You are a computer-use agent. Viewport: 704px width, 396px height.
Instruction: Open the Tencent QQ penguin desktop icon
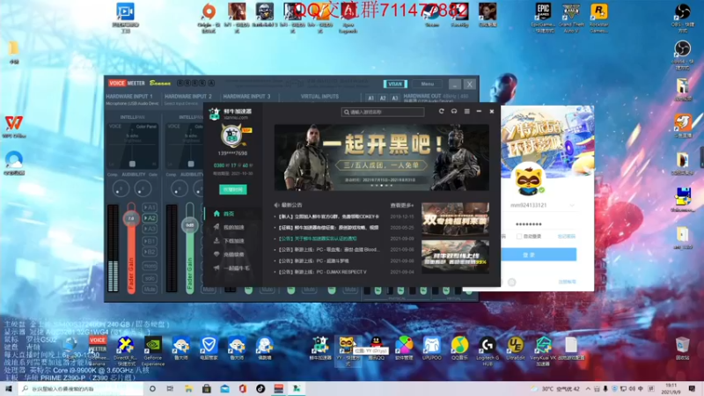pos(377,348)
